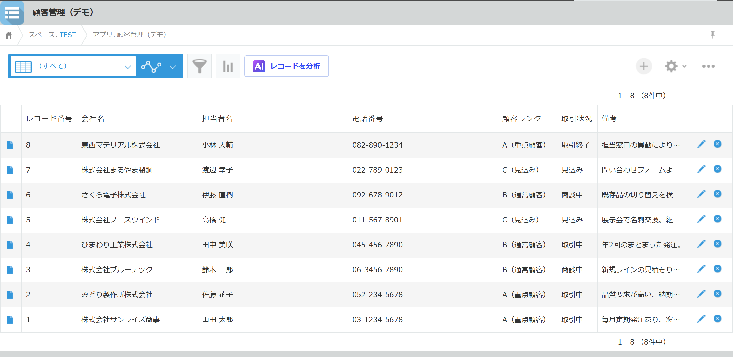Delete the 株式会社ブルーテック record
This screenshot has height=357, width=733.
pos(717,268)
